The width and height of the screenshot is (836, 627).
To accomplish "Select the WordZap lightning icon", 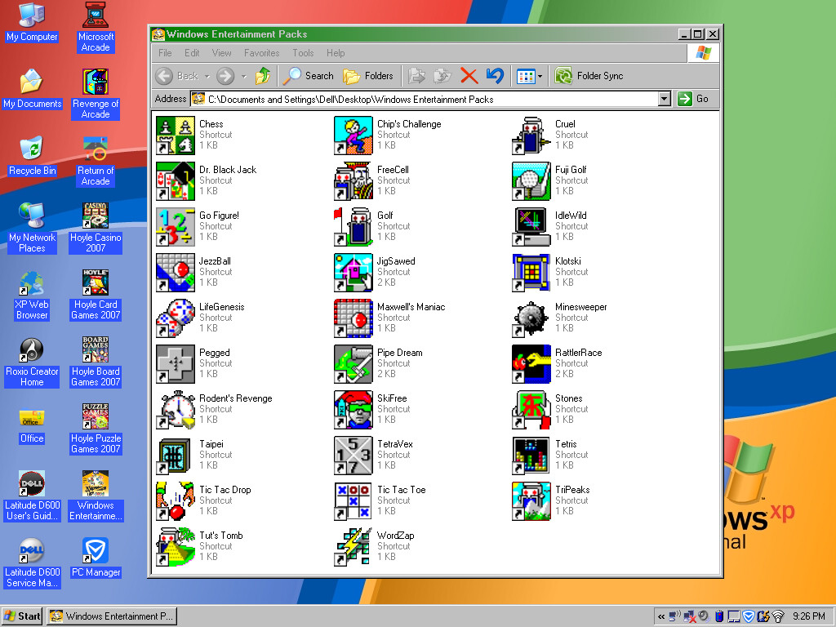I will pyautogui.click(x=354, y=547).
